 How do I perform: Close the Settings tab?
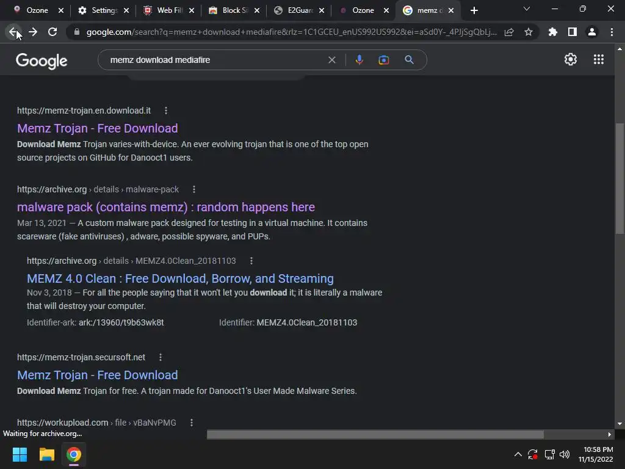(x=126, y=10)
